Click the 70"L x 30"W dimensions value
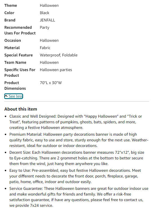This screenshot has width=155, height=211. (51, 83)
